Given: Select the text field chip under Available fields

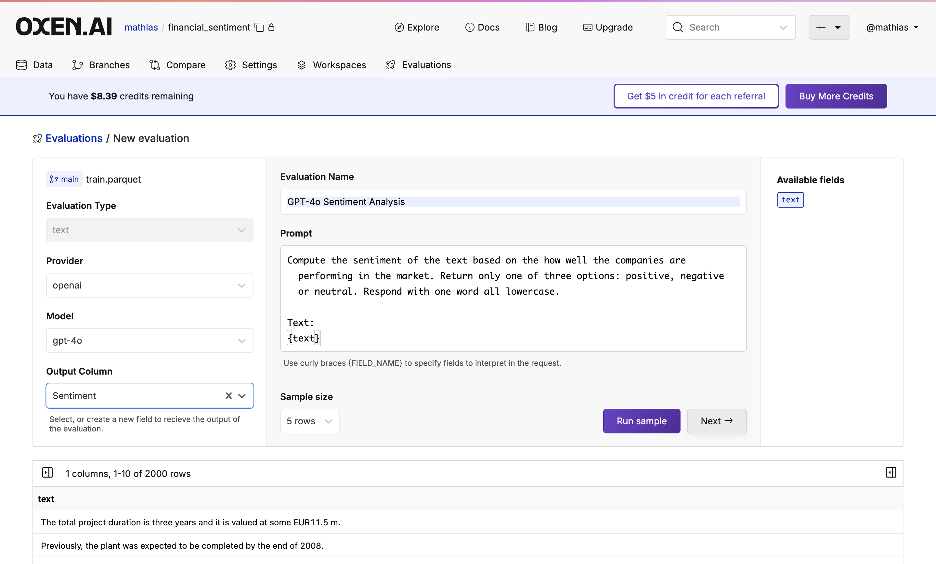Looking at the screenshot, I should coord(790,199).
